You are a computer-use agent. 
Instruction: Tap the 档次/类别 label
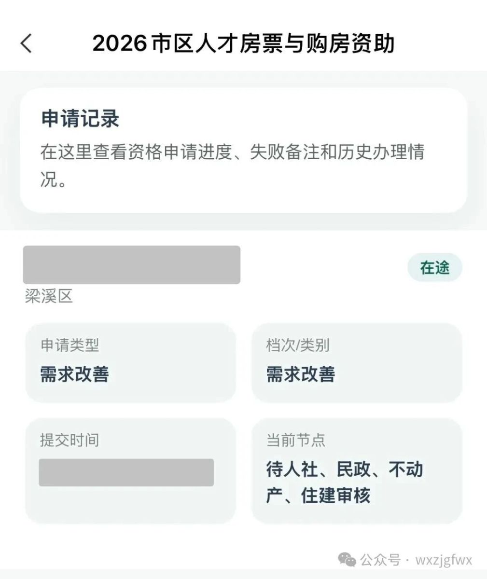[298, 345]
